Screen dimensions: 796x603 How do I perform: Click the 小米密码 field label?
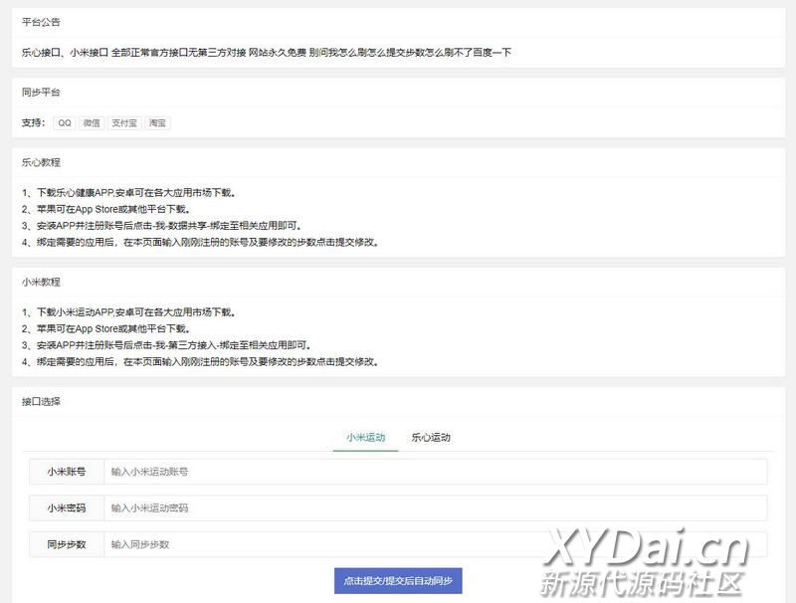66,508
